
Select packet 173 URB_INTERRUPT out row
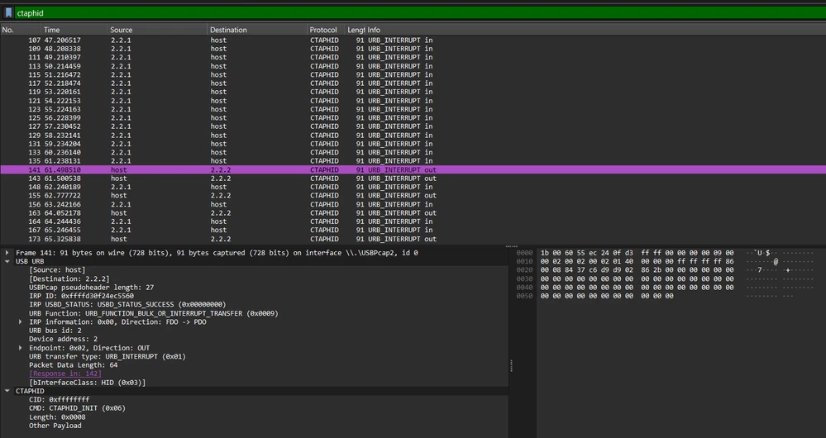point(413,239)
